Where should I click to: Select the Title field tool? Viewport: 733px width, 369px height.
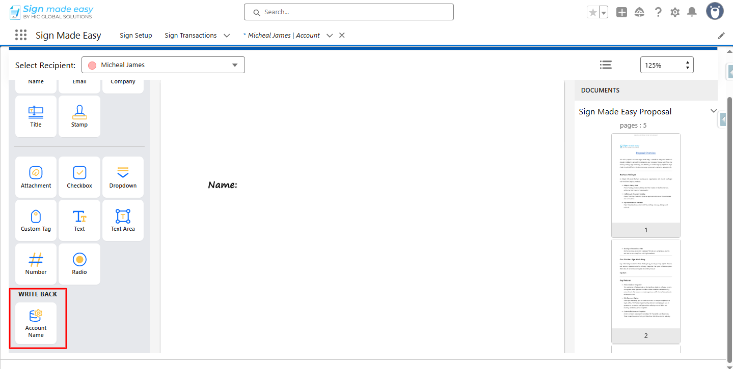tap(36, 116)
